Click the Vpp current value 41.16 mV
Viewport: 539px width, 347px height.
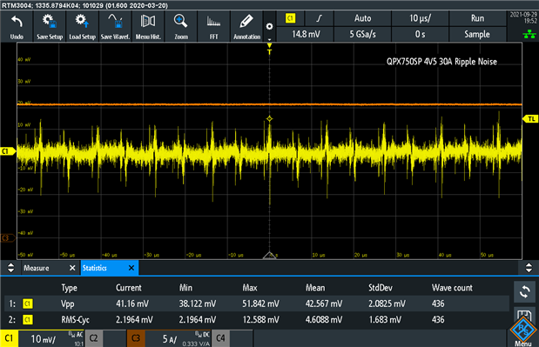tap(132, 304)
